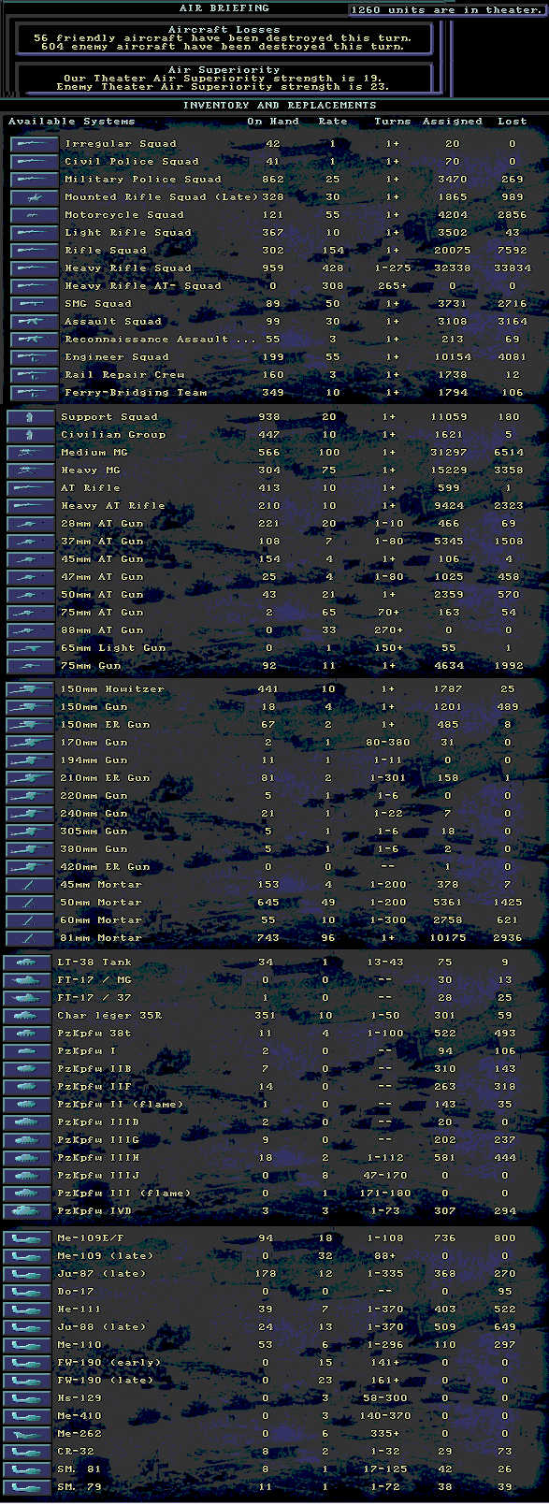
Task: Click the Turns column header
Action: point(393,122)
